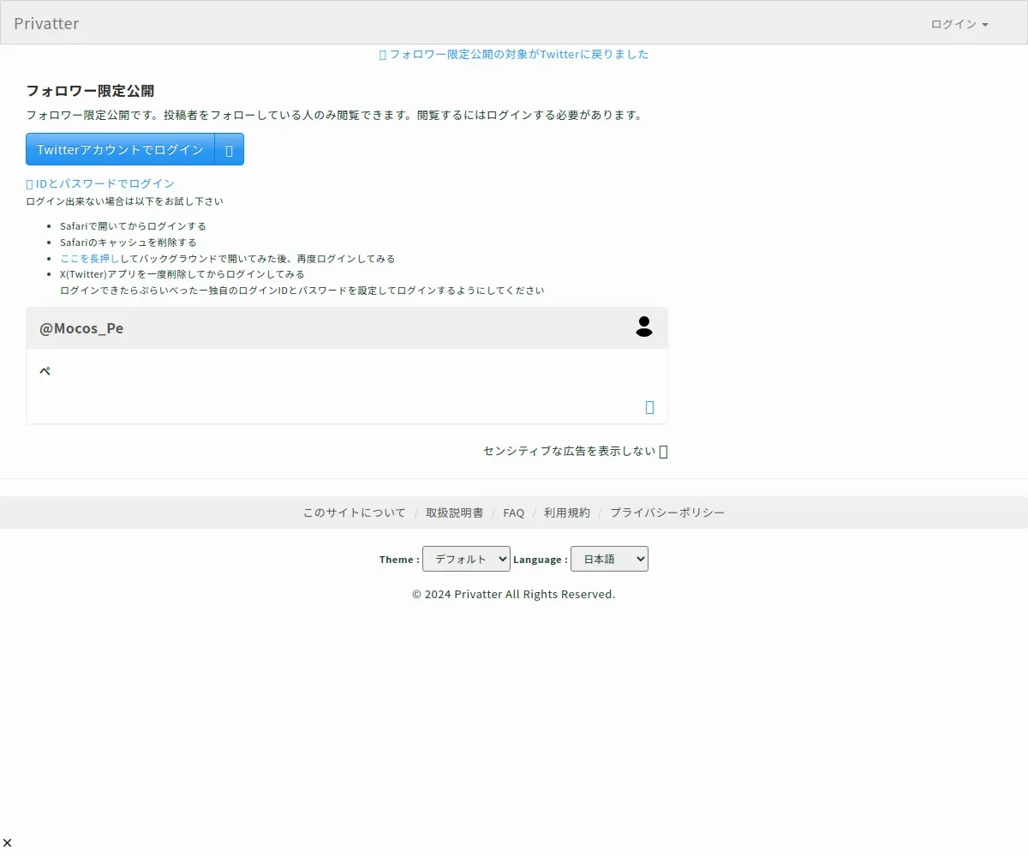The width and height of the screenshot is (1028, 857).
Task: Open the IDとパスワードでログイン link
Action: (x=100, y=183)
